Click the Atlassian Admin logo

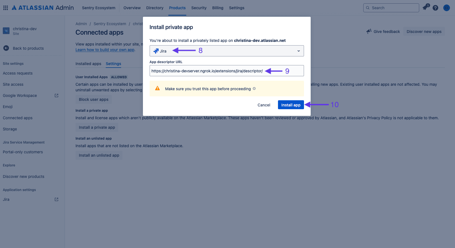click(43, 8)
